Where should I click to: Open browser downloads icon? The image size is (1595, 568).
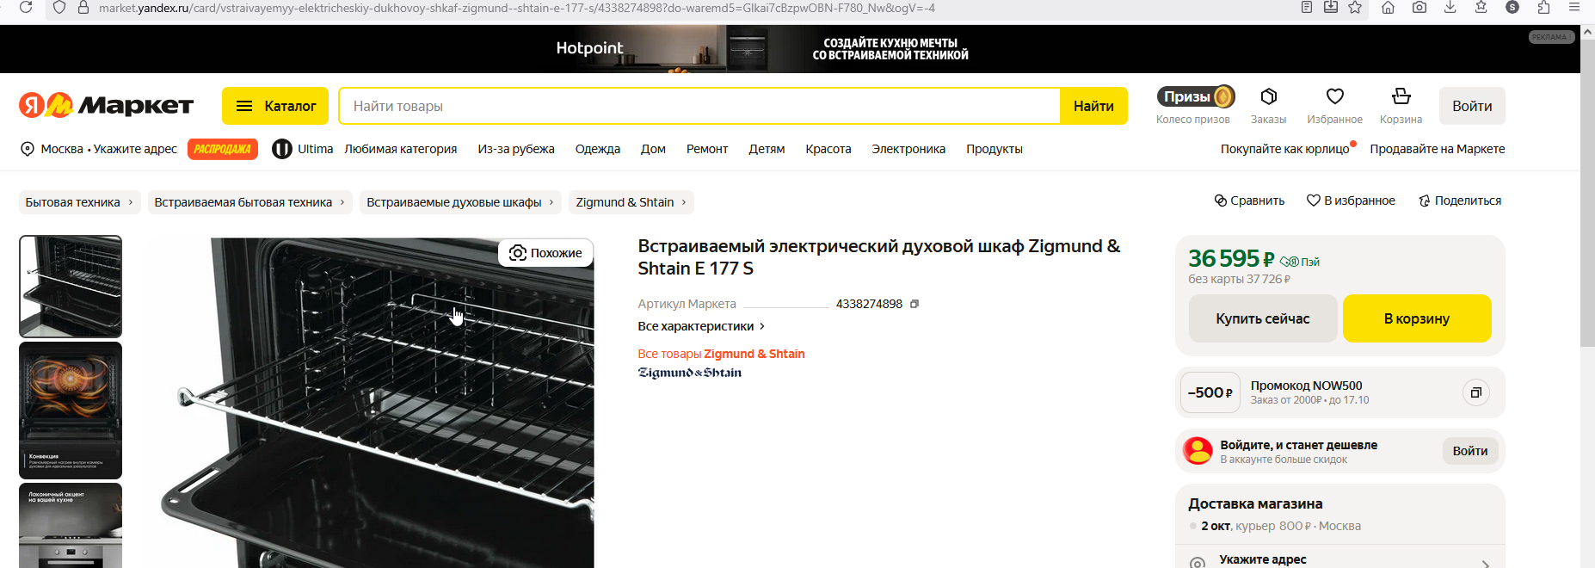(x=1450, y=8)
